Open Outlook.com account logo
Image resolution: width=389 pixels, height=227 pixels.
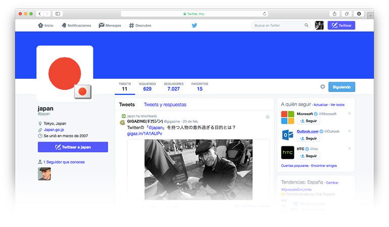287,135
